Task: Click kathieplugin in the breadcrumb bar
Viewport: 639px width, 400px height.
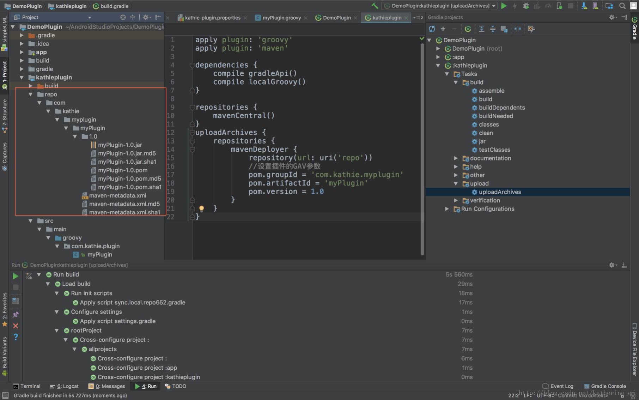Action: click(67, 6)
